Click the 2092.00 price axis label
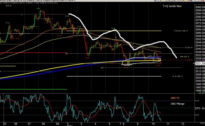This screenshot has width=205, height=126. [200, 7]
